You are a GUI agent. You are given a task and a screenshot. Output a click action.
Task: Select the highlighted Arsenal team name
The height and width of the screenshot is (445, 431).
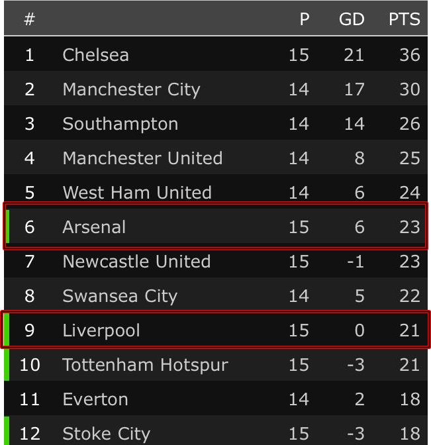(x=94, y=227)
